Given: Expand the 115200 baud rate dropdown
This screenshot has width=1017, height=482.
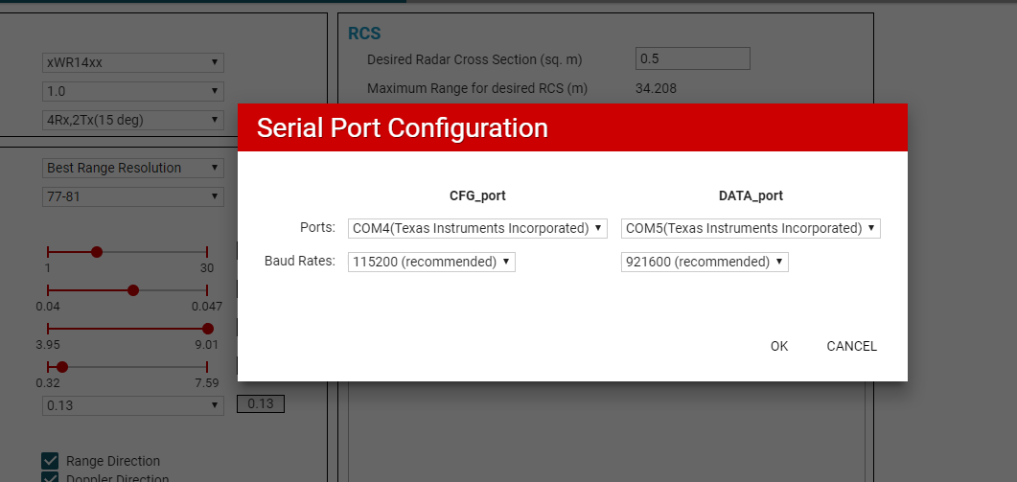Looking at the screenshot, I should (431, 262).
